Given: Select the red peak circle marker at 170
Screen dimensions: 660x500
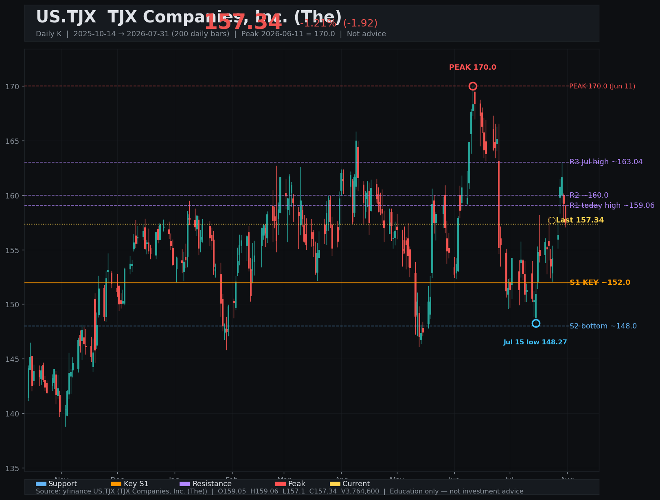Looking at the screenshot, I should point(473,86).
